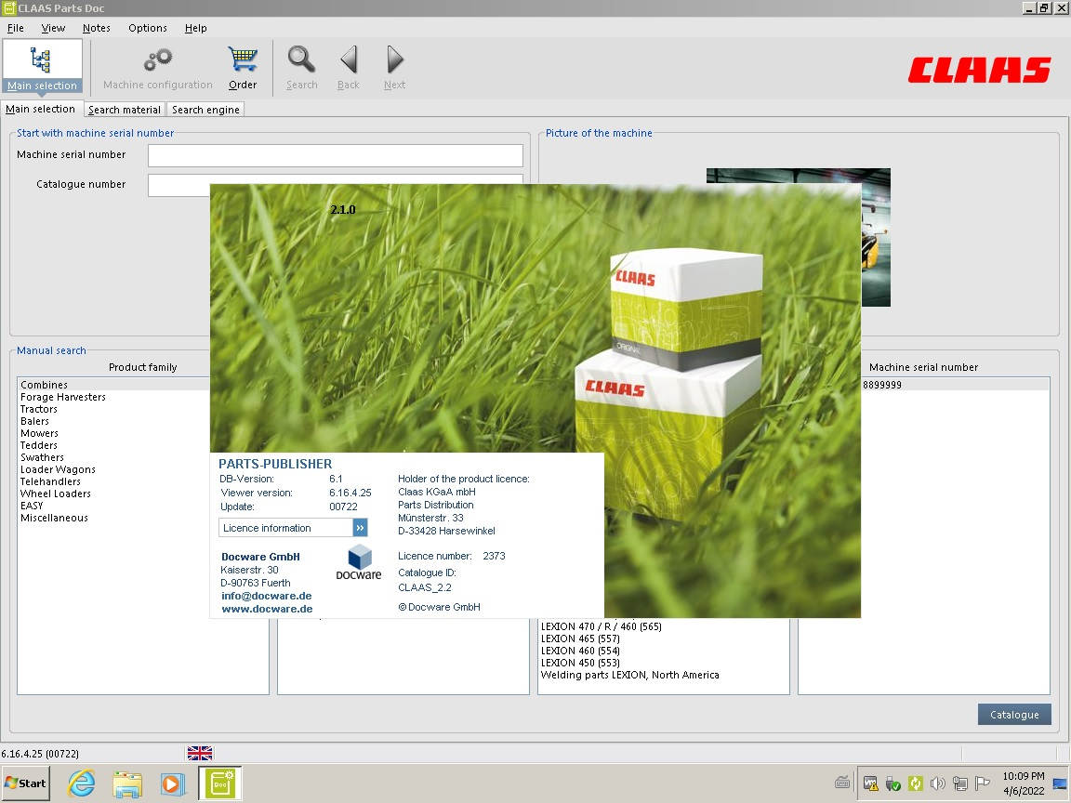The image size is (1071, 803).
Task: Open the www.docware.de link
Action: point(266,609)
